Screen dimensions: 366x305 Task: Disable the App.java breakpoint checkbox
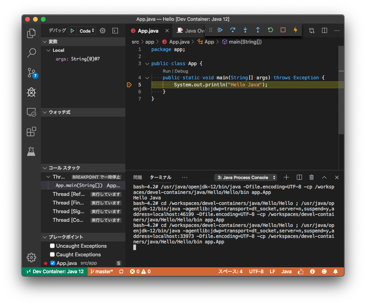pyautogui.click(x=53, y=263)
